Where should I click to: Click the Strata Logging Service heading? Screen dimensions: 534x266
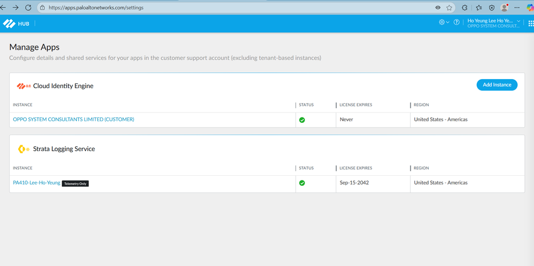(x=64, y=149)
